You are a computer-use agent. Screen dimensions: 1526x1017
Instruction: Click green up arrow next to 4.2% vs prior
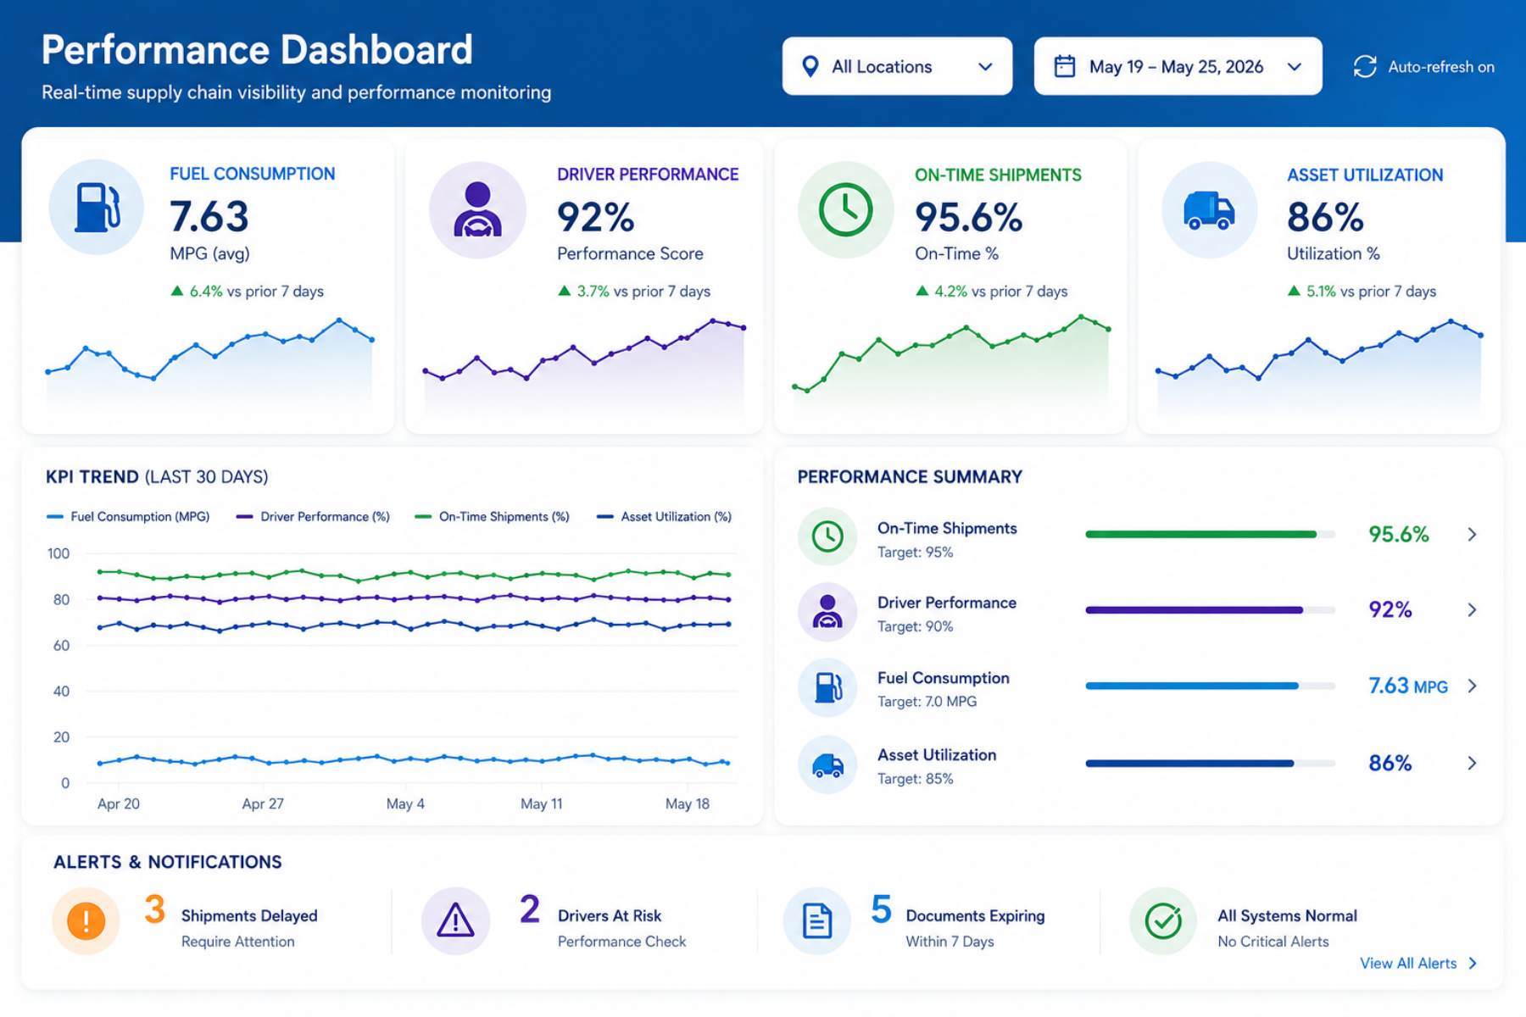point(922,291)
